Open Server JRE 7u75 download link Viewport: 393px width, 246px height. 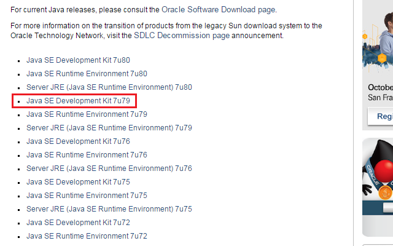tap(109, 209)
